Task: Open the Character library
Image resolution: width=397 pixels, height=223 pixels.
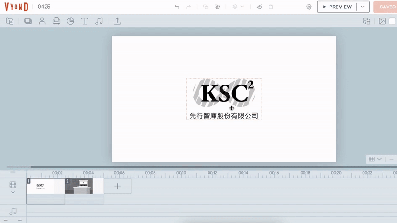Action: [x=42, y=21]
